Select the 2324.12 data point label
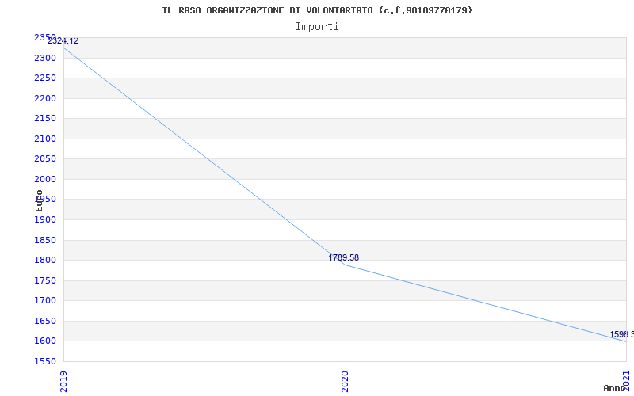Viewport: 634px width, 396px height. point(63,41)
